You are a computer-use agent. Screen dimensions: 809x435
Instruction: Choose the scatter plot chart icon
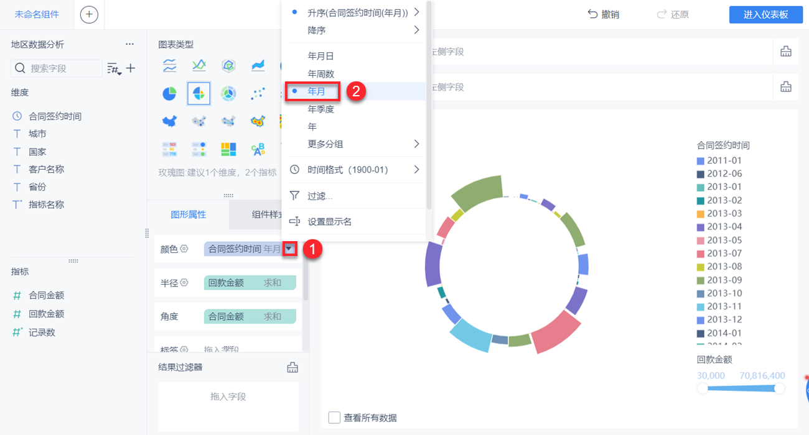(x=258, y=94)
